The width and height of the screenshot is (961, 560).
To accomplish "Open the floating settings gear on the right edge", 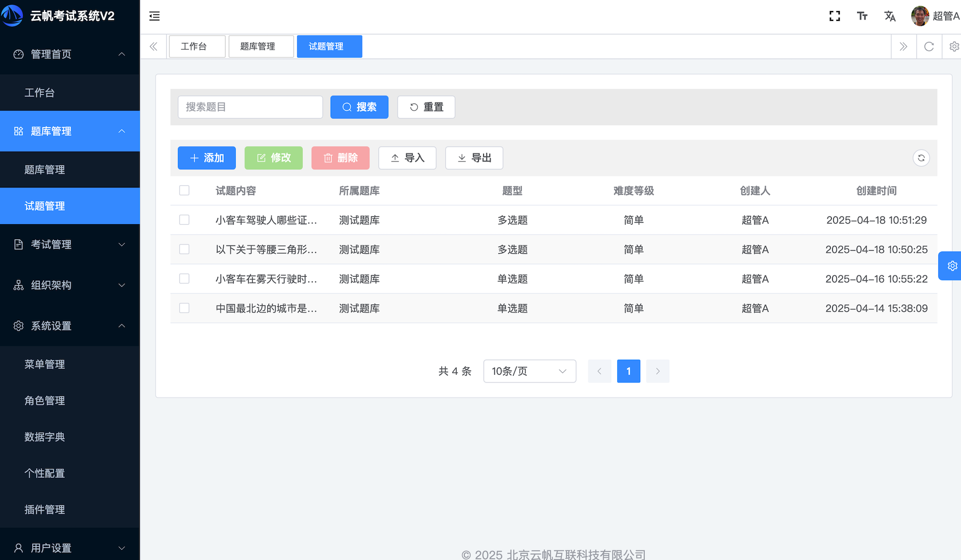I will tap(952, 266).
